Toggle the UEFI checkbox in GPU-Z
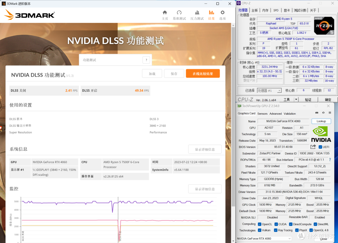Viewport: 338px width, 243px height. point(320,147)
